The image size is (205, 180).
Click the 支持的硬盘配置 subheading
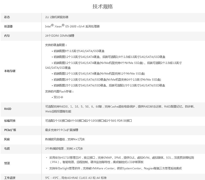click(x=56, y=45)
